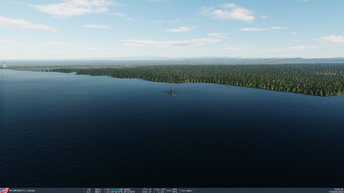Click the US flag coalition icon
344x193 pixels.
[x=4, y=190]
